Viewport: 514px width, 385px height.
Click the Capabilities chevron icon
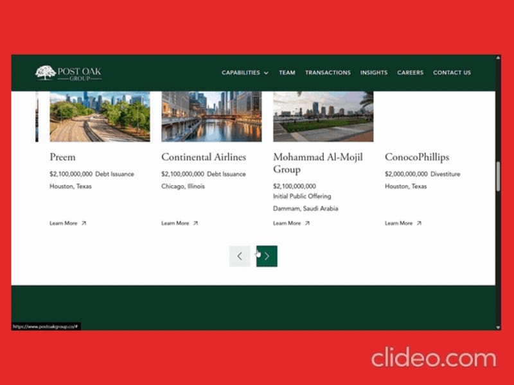(x=266, y=73)
